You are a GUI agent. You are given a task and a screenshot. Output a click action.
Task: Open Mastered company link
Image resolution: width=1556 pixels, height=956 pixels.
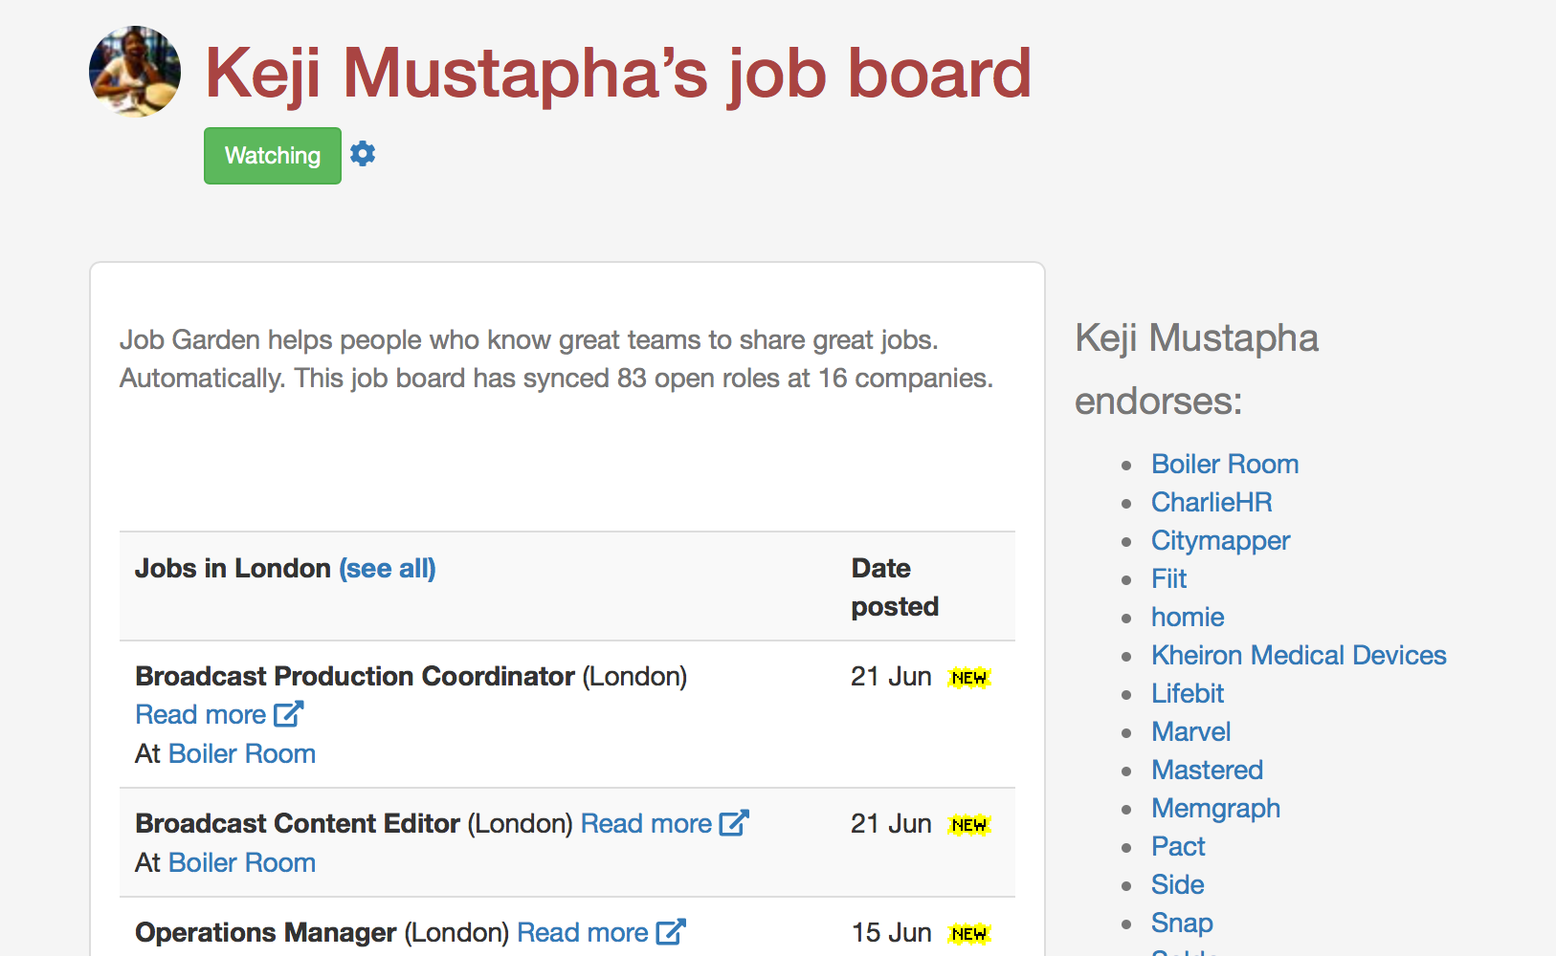(x=1207, y=771)
